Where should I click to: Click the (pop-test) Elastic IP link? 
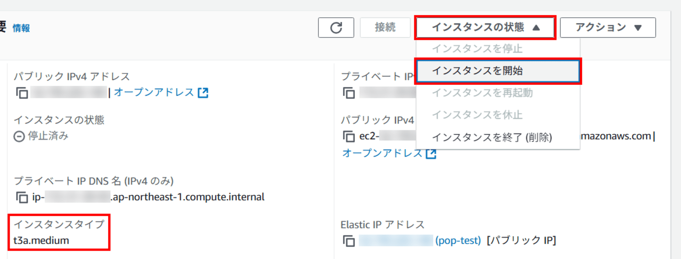click(458, 241)
